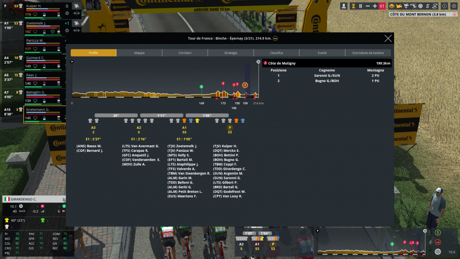Screen dimensions: 460x259
Task: Click the orange jersey in peloton group
Action: point(236,121)
